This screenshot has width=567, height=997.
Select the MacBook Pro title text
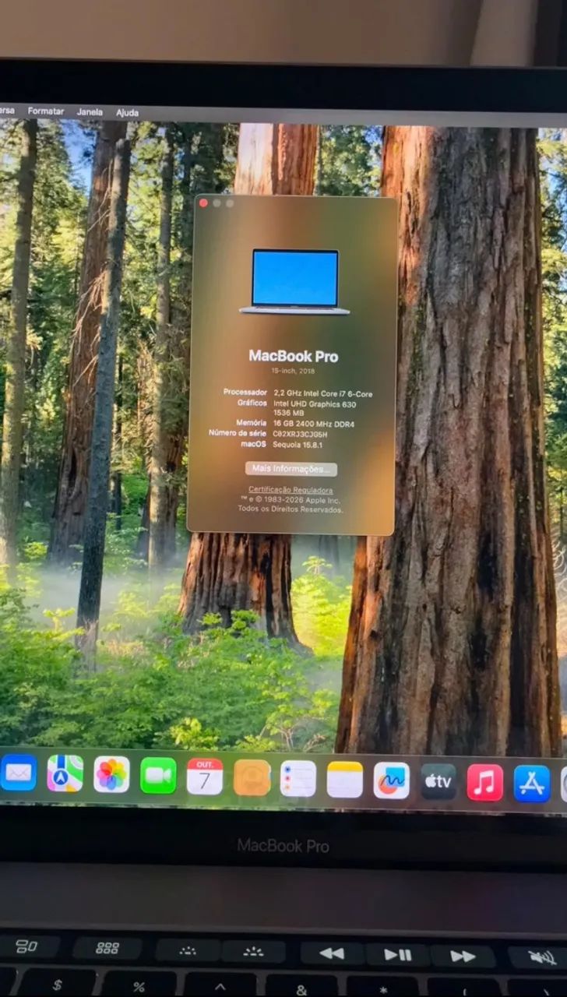(x=294, y=356)
